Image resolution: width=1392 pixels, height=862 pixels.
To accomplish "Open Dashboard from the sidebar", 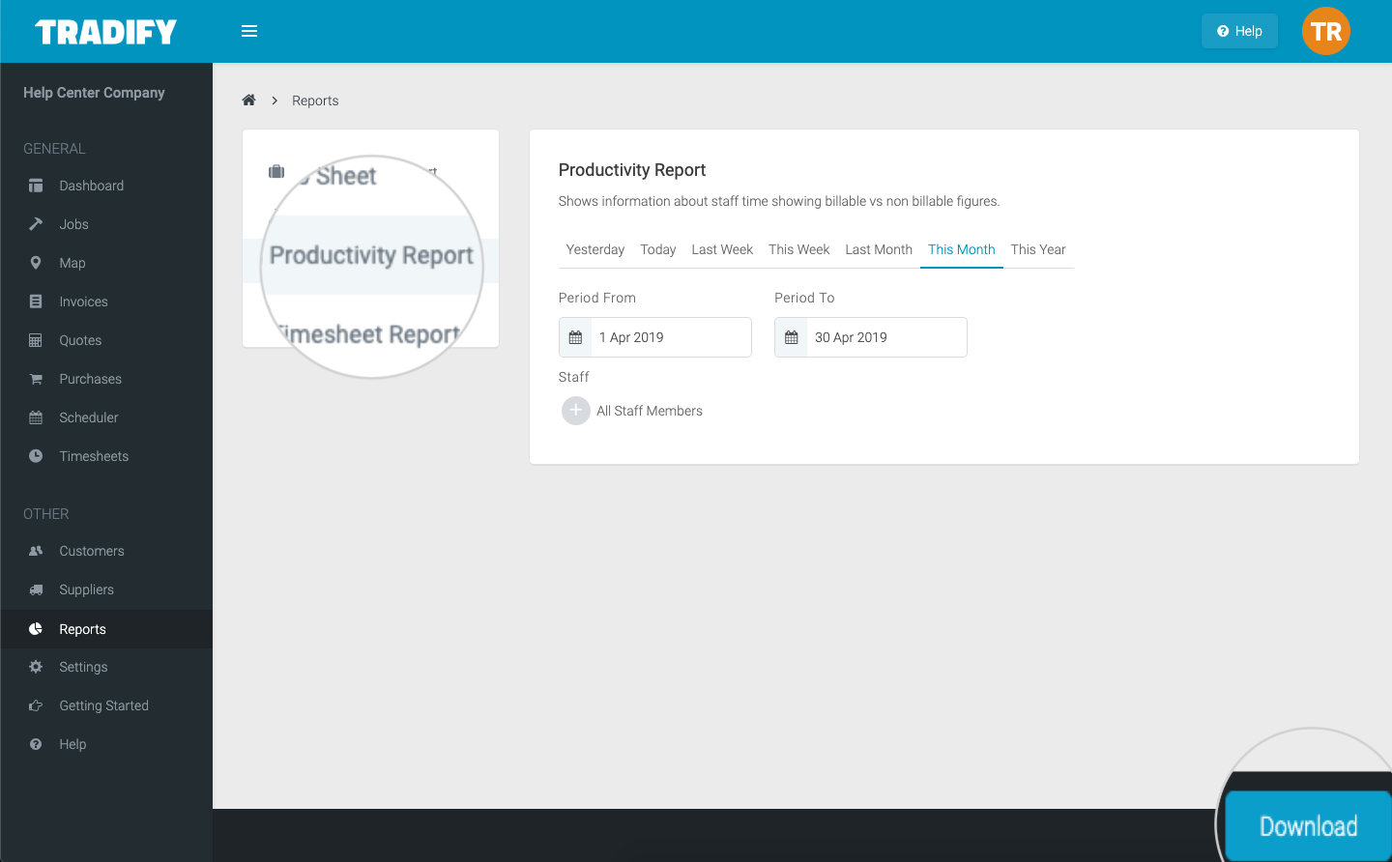I will (x=106, y=186).
